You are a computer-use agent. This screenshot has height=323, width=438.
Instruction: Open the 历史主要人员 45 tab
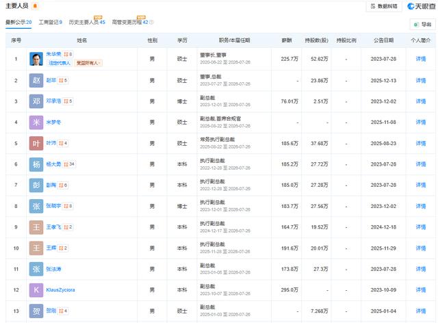click(x=86, y=23)
